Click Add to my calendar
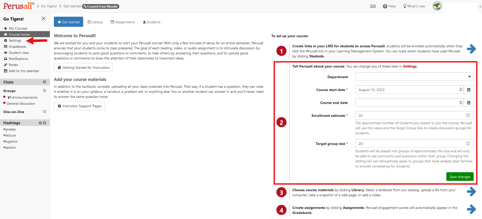Image resolution: width=482 pixels, height=219 pixels. [x=21, y=71]
